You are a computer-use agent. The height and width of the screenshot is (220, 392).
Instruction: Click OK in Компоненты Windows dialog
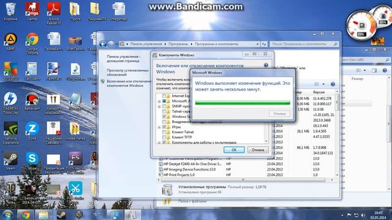click(234, 150)
